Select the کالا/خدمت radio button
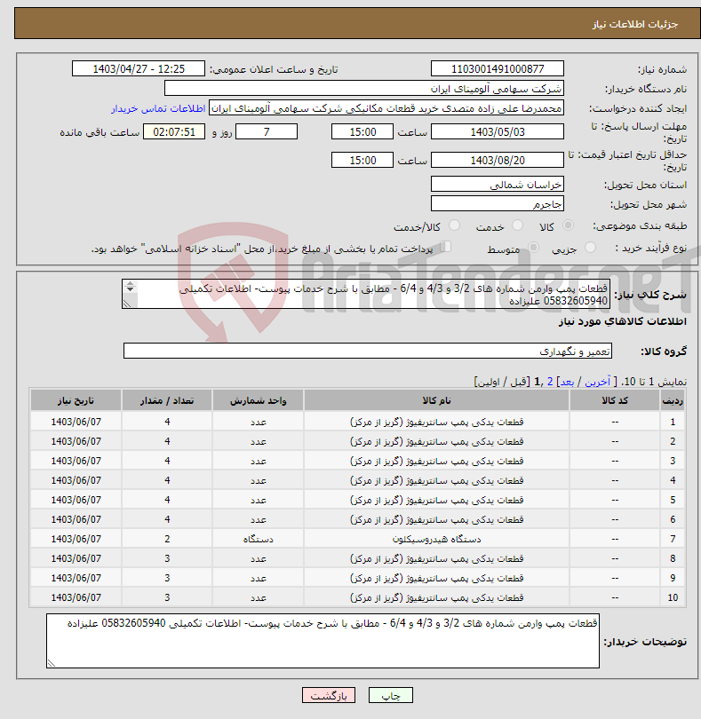701x719 pixels. pos(455,225)
